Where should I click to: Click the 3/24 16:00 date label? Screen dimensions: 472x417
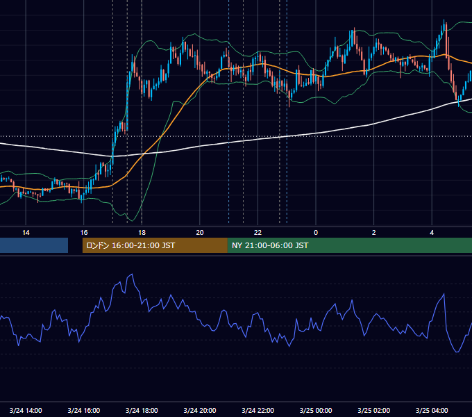click(x=84, y=410)
